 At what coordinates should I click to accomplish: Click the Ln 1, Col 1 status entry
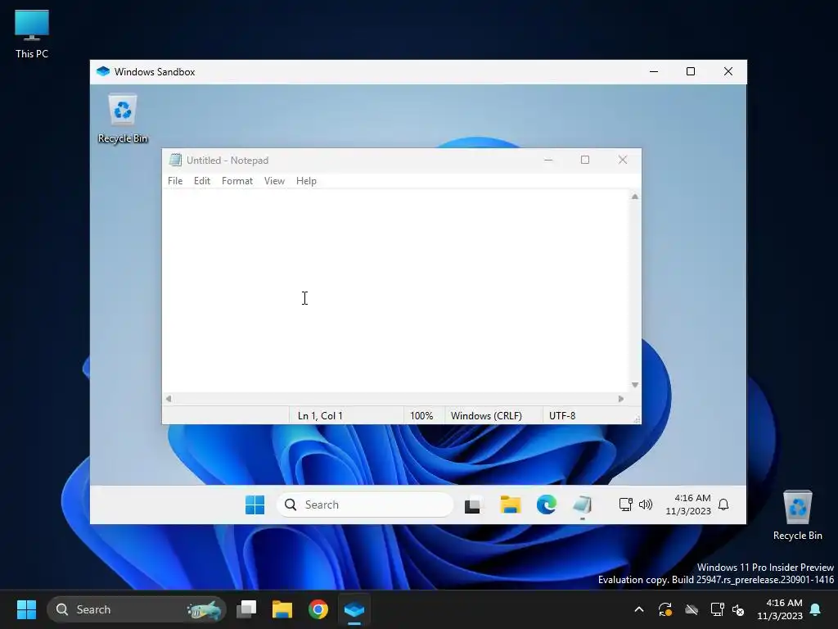[320, 415]
